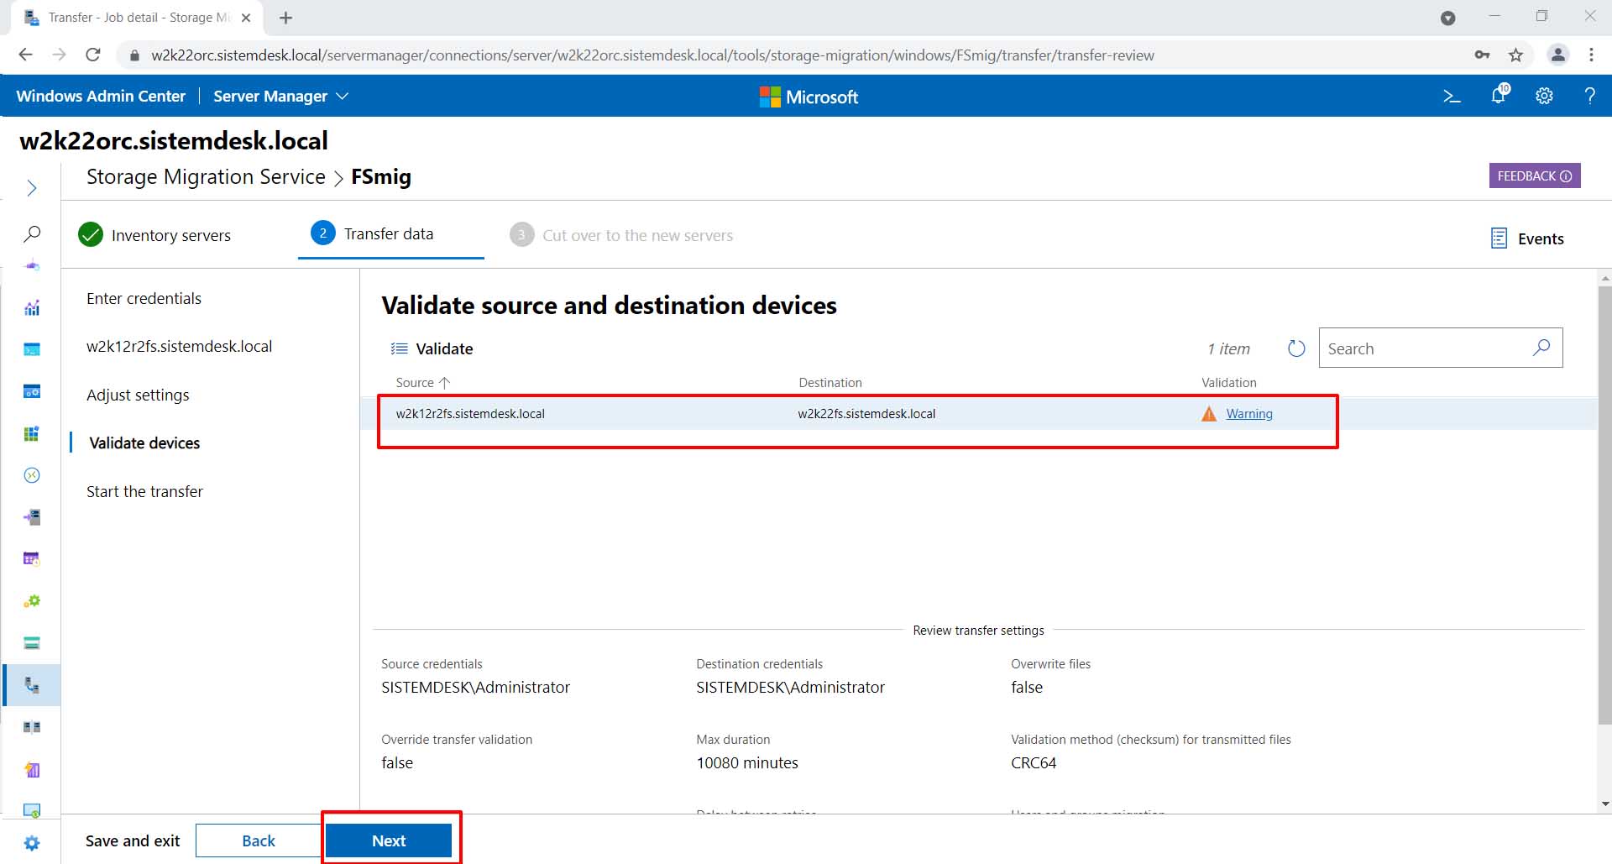Click the orange warning triangle icon

[x=1209, y=414]
